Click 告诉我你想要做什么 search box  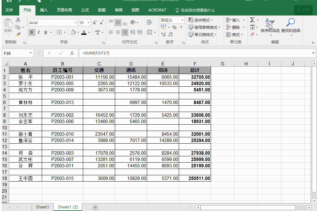[x=195, y=10]
